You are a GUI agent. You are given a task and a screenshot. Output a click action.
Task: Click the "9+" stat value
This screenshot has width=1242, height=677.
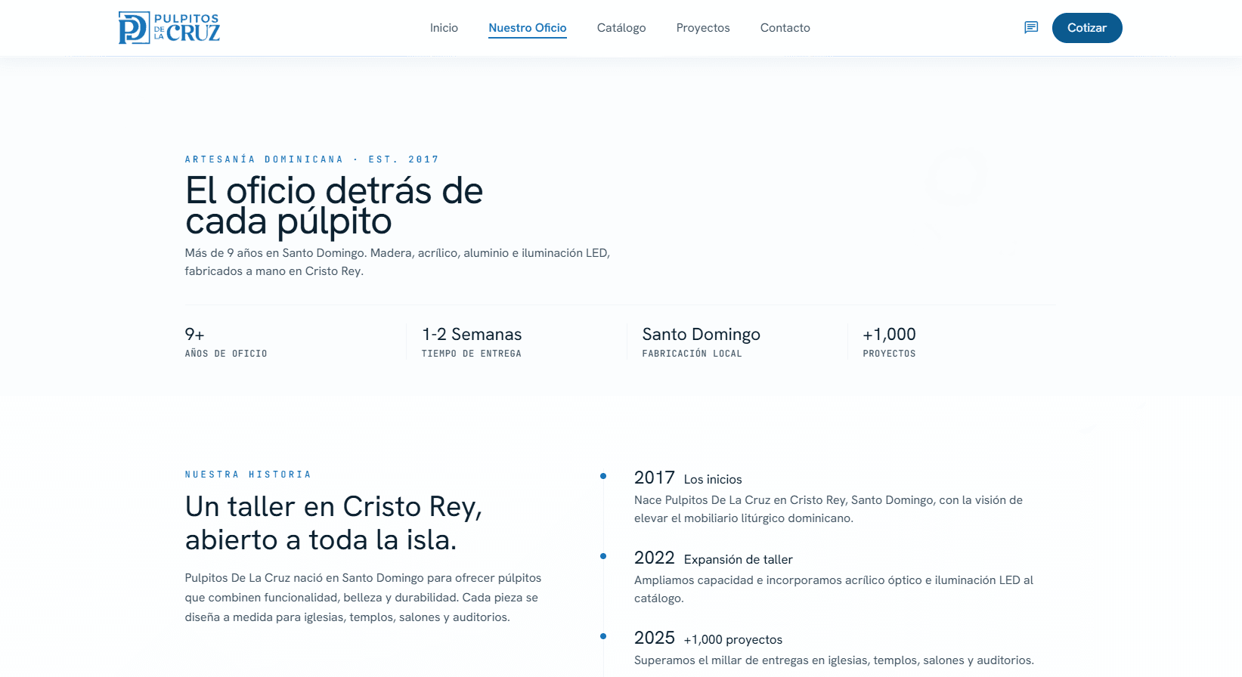click(195, 334)
